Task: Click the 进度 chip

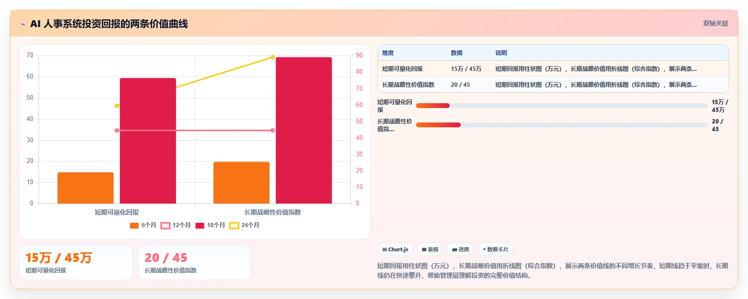Action: point(460,249)
